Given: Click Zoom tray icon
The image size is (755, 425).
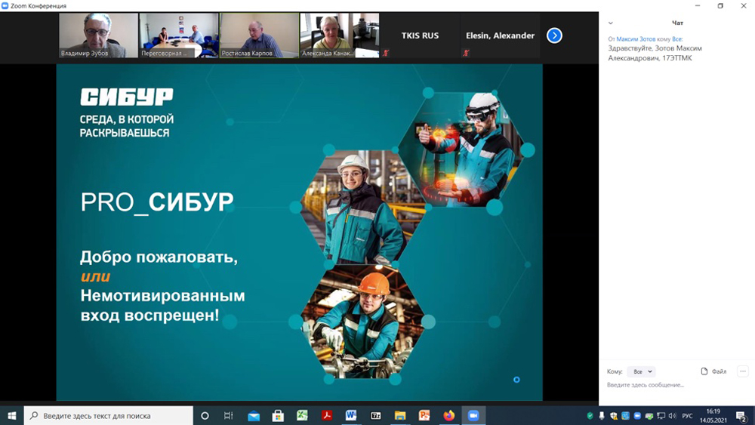Looking at the screenshot, I should [x=637, y=416].
